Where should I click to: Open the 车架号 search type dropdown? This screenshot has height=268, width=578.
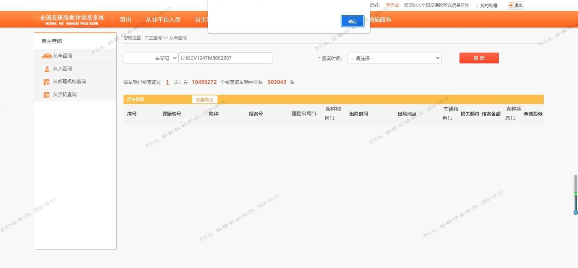coord(151,58)
